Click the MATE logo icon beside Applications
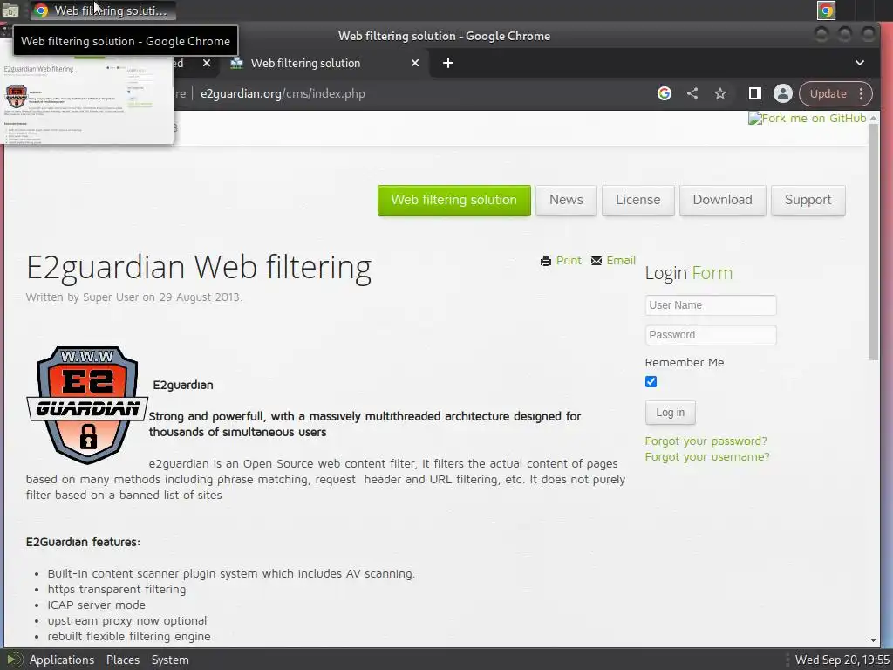The image size is (893, 670). click(x=14, y=660)
